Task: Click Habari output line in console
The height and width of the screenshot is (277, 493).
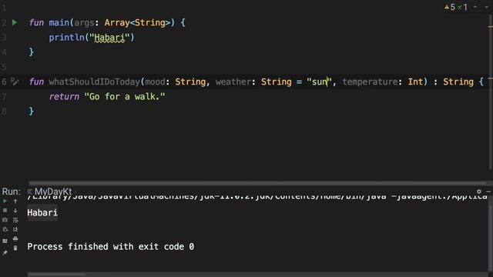Action: coord(42,212)
